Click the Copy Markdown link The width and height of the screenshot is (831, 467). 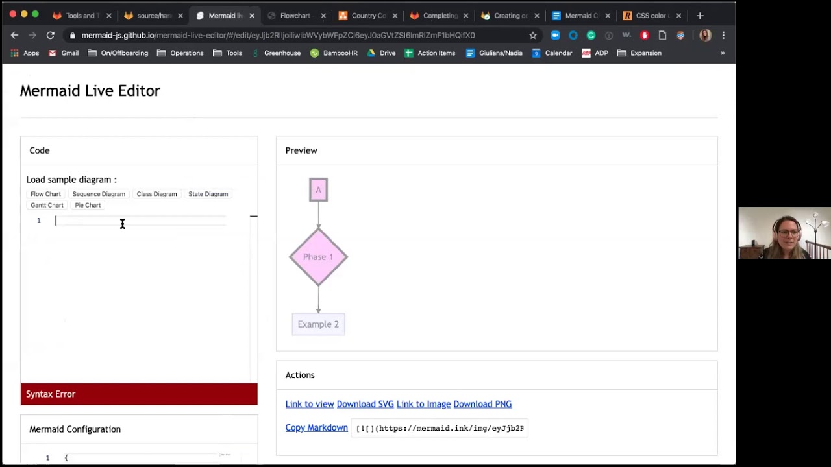pyautogui.click(x=316, y=428)
